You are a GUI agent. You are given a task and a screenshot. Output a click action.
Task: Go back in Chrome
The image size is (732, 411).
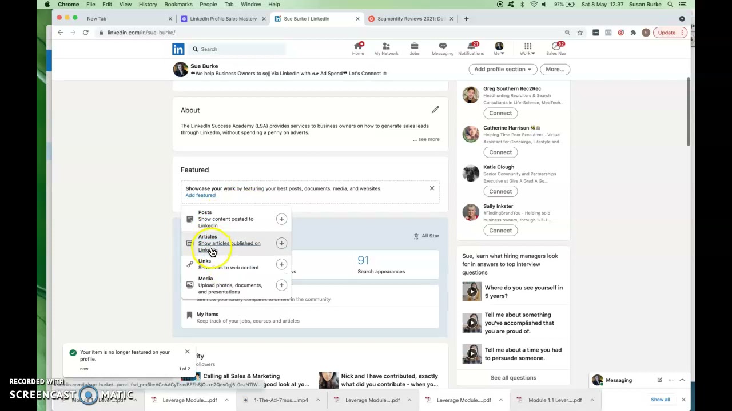pos(60,33)
